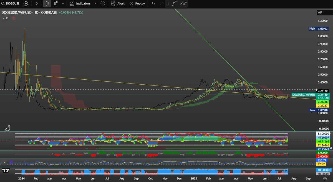333x182 pixels.
Task: Click the 9.00000 histogram value label
Action: [x=323, y=152]
